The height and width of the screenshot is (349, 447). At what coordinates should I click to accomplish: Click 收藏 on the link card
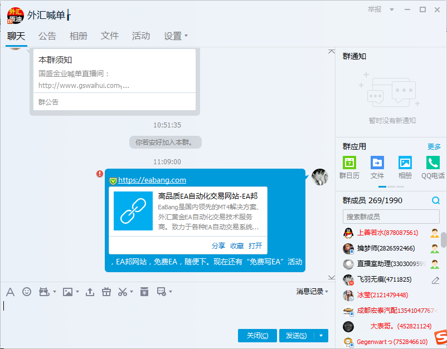click(x=237, y=245)
